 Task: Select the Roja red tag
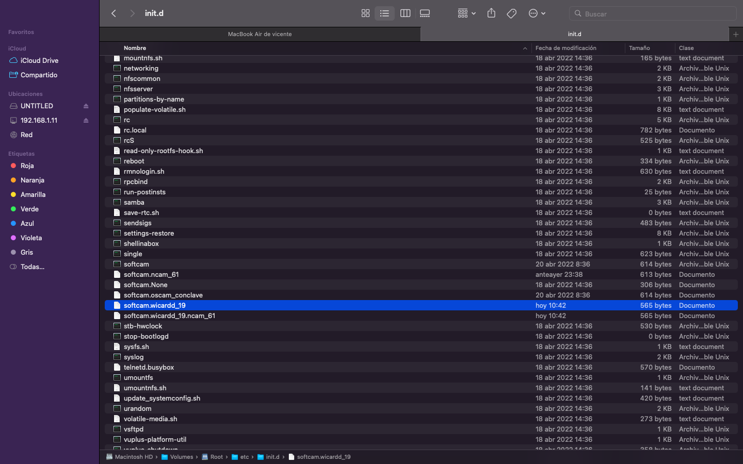pos(27,165)
